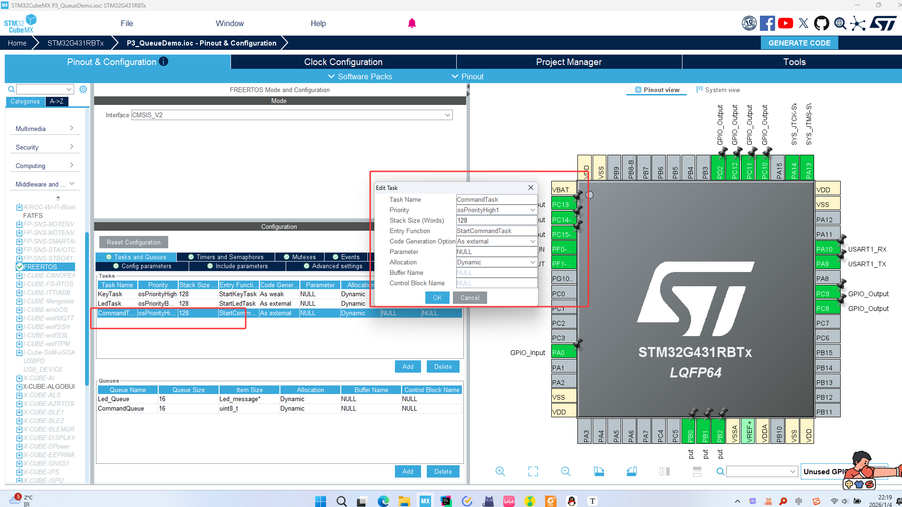Open the Mutexes tab
Viewport: 902px width, 507px height.
coord(300,257)
